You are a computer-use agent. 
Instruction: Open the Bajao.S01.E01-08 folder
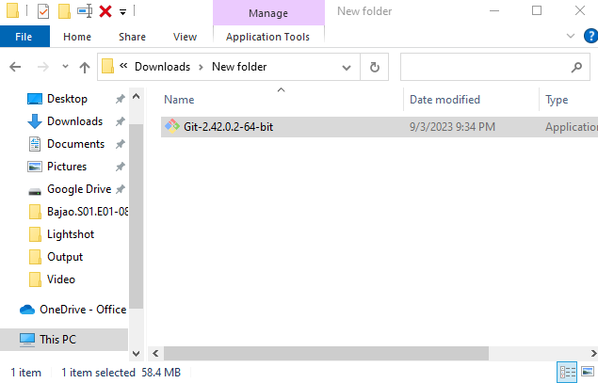tap(88, 212)
